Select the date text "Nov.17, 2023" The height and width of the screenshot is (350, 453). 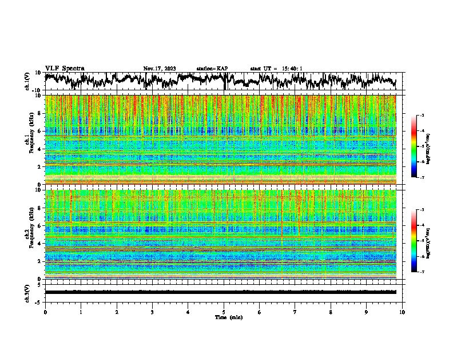click(160, 69)
